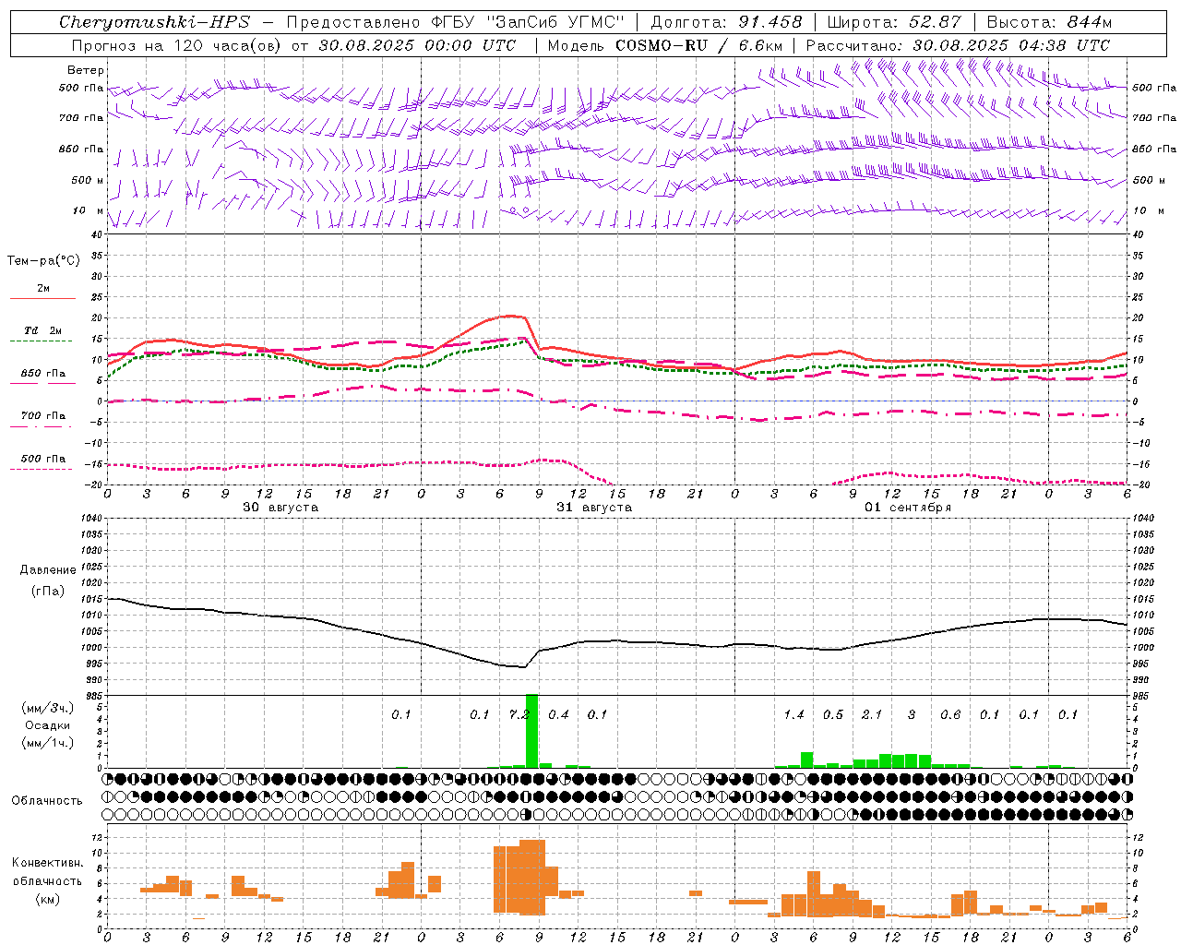This screenshot has width=1181, height=945.
Task: Click the Td 2м legend entry
Action: [42, 330]
